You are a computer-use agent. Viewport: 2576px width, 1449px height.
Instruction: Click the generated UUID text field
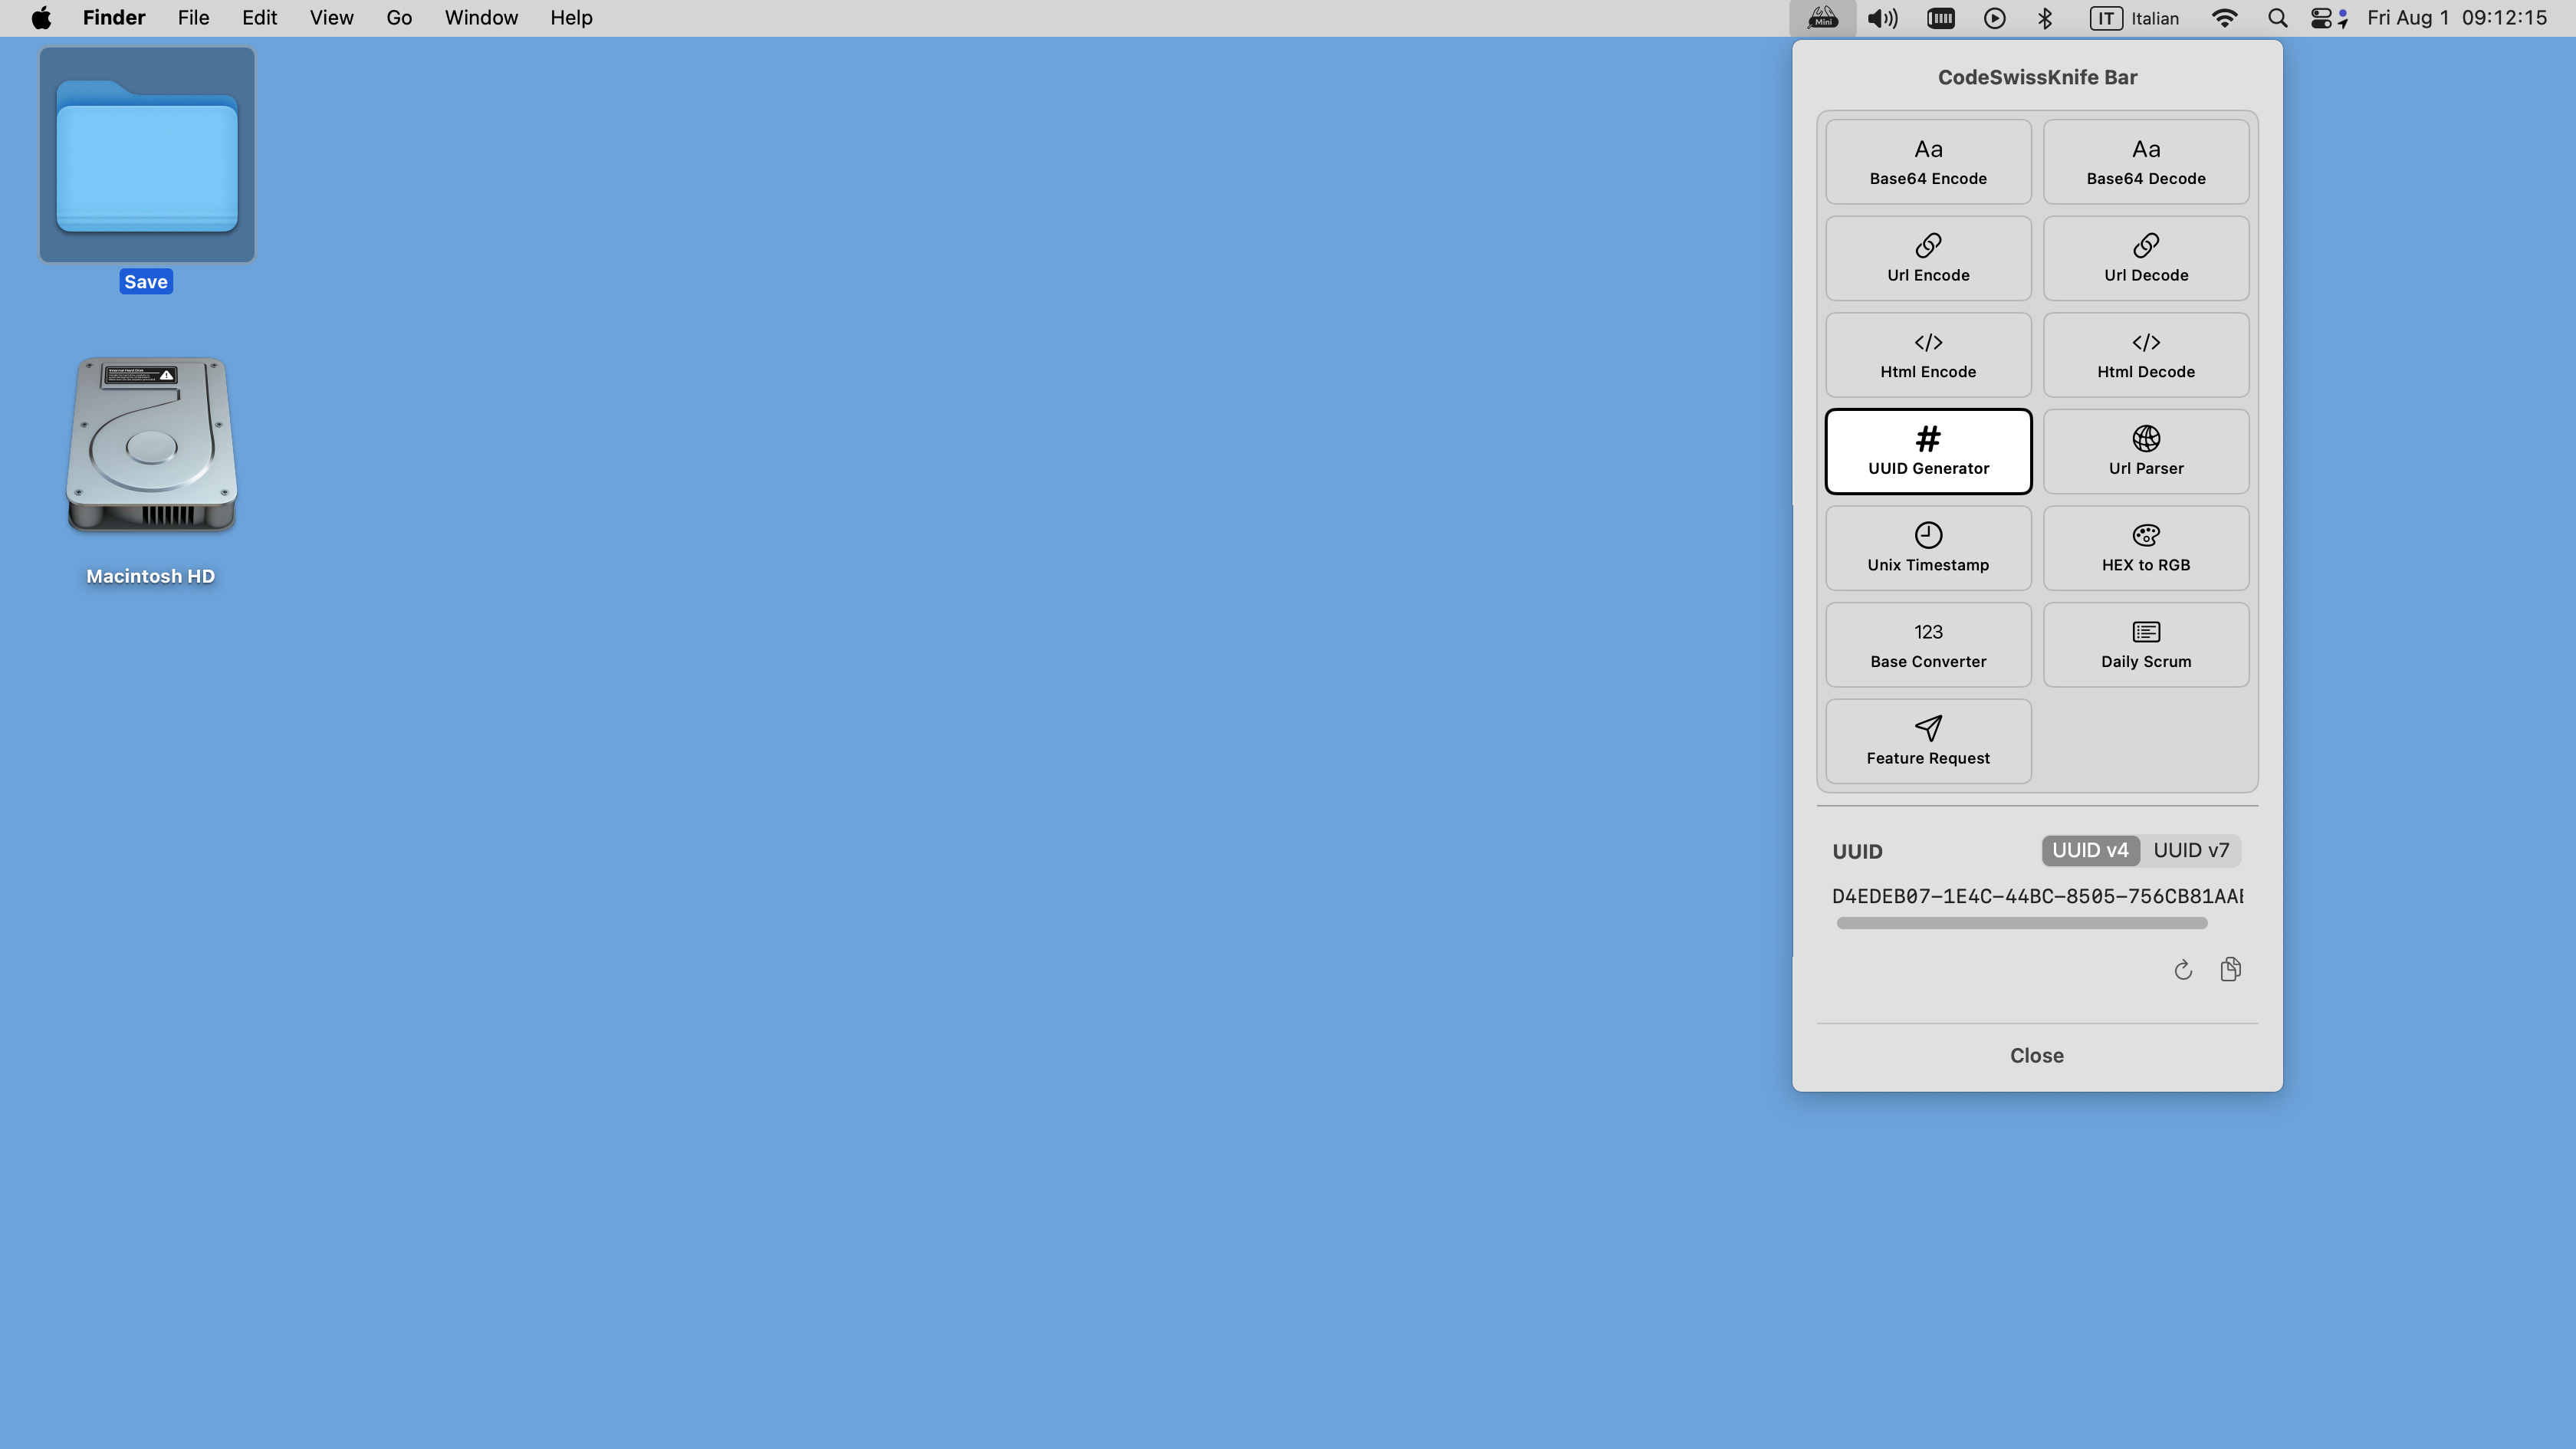[2037, 897]
